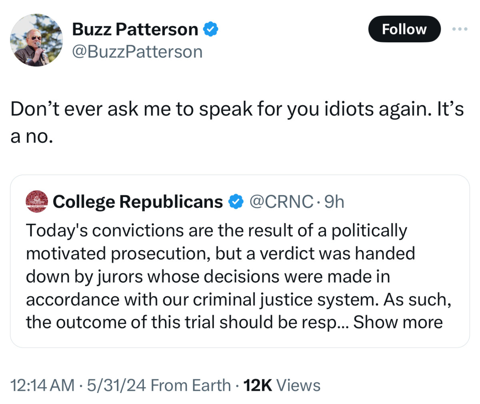Open the ellipsis dropdown for tweet actions
Viewport: 480px width, 404px height.
[460, 29]
